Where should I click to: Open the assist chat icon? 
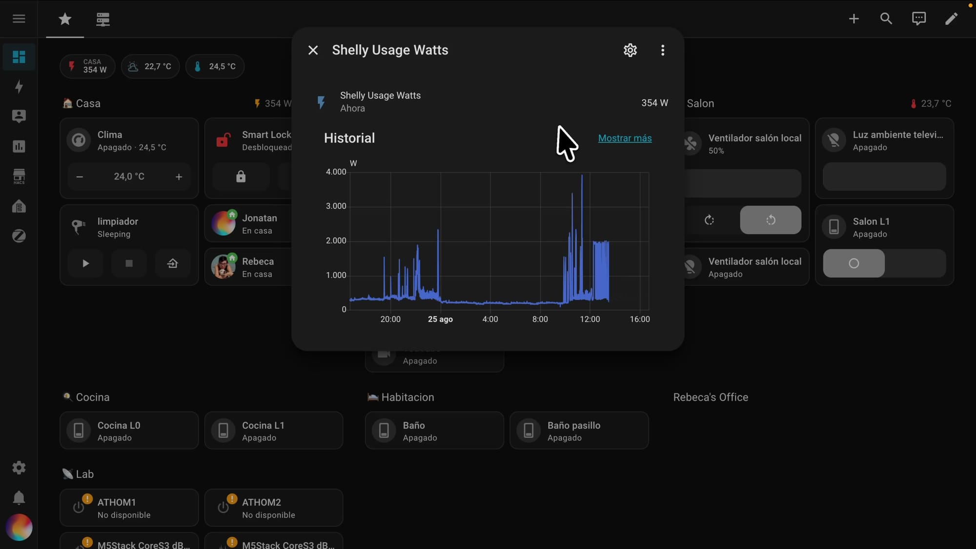point(919,19)
